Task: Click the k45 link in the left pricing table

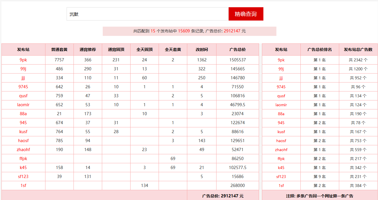Action: [x=23, y=168]
